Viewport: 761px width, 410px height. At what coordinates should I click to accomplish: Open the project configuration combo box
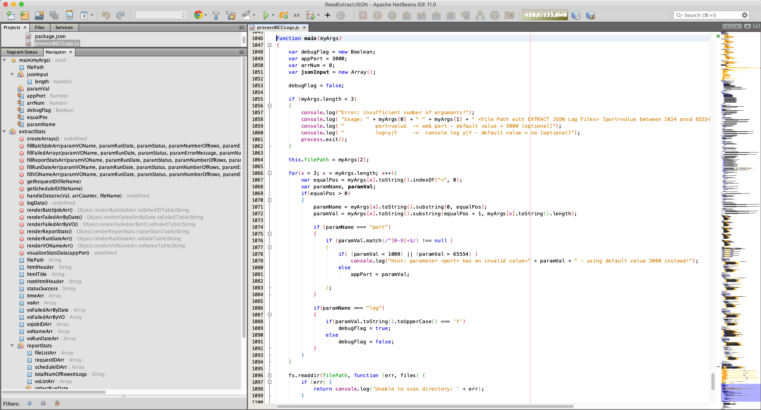[x=161, y=15]
